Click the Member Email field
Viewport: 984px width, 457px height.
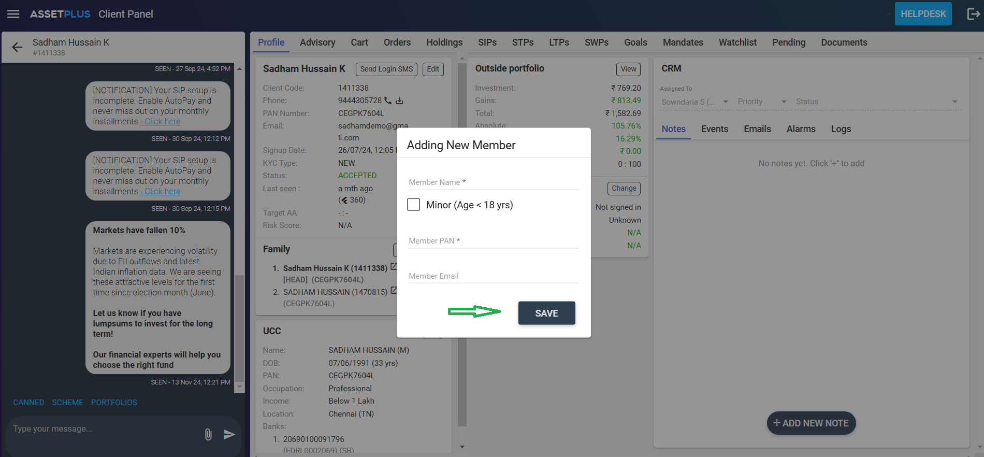click(493, 276)
